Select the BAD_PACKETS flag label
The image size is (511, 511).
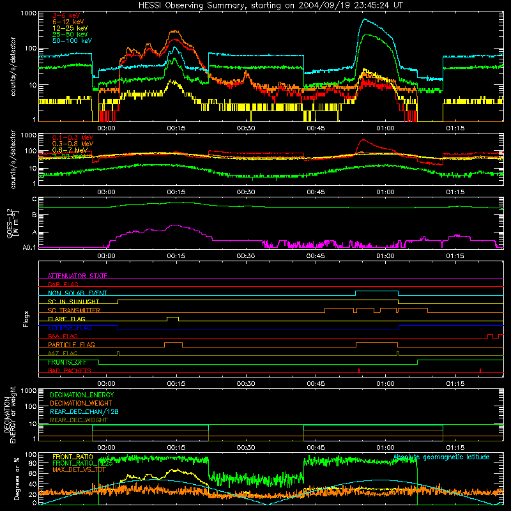click(70, 370)
